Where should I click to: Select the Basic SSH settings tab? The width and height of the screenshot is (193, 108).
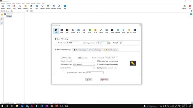click(62, 39)
